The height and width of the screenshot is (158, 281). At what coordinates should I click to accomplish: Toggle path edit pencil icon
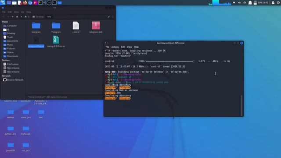tap(108, 17)
